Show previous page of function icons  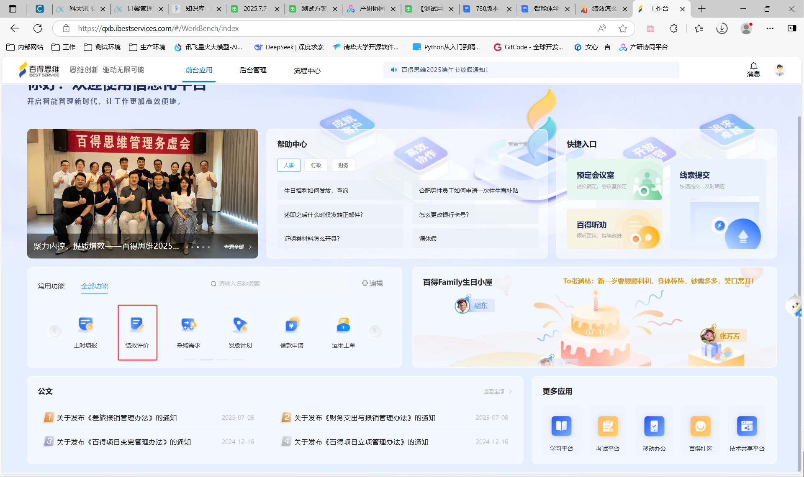[54, 330]
